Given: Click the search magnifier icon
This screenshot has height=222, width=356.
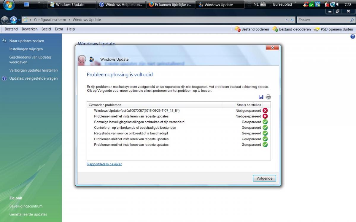Looking at the screenshot, I should point(352,20).
